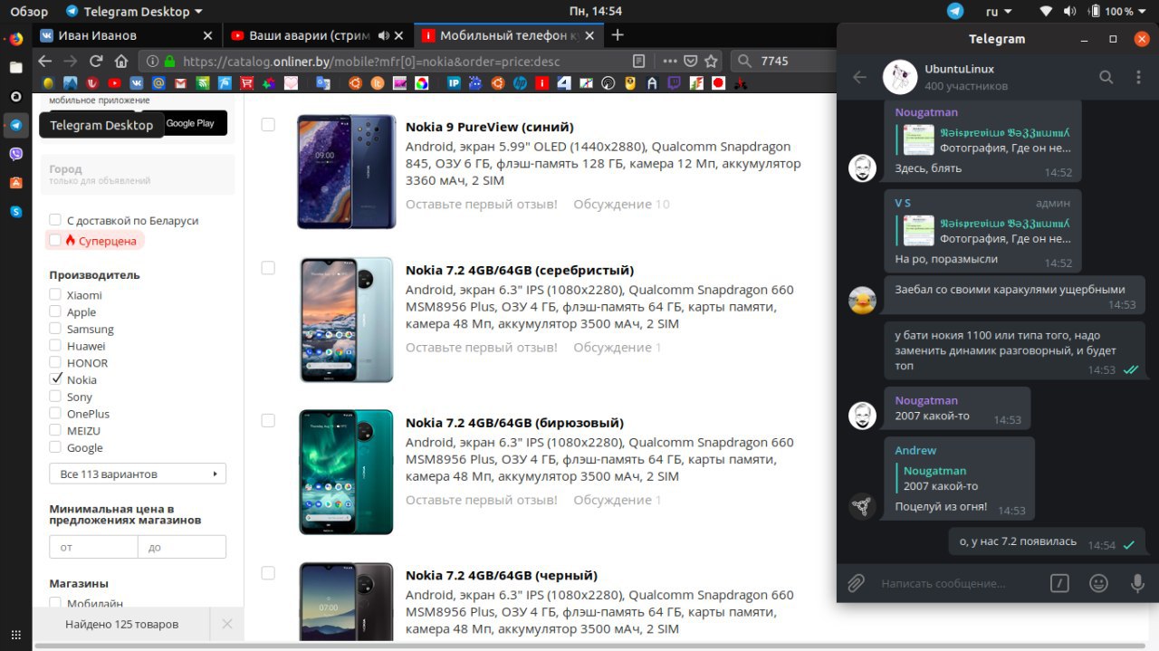Screen dimensions: 1159x651
Task: Open bot commands slash button in Telegram
Action: pyautogui.click(x=1060, y=583)
